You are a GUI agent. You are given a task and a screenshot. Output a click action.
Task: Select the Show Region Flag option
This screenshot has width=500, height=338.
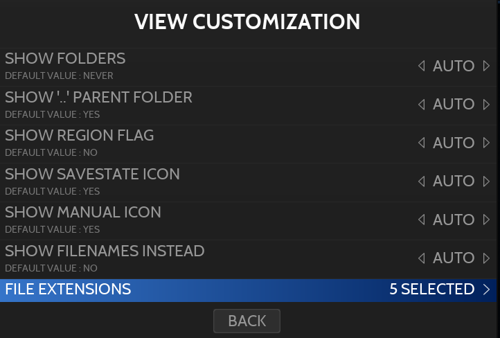coord(80,136)
